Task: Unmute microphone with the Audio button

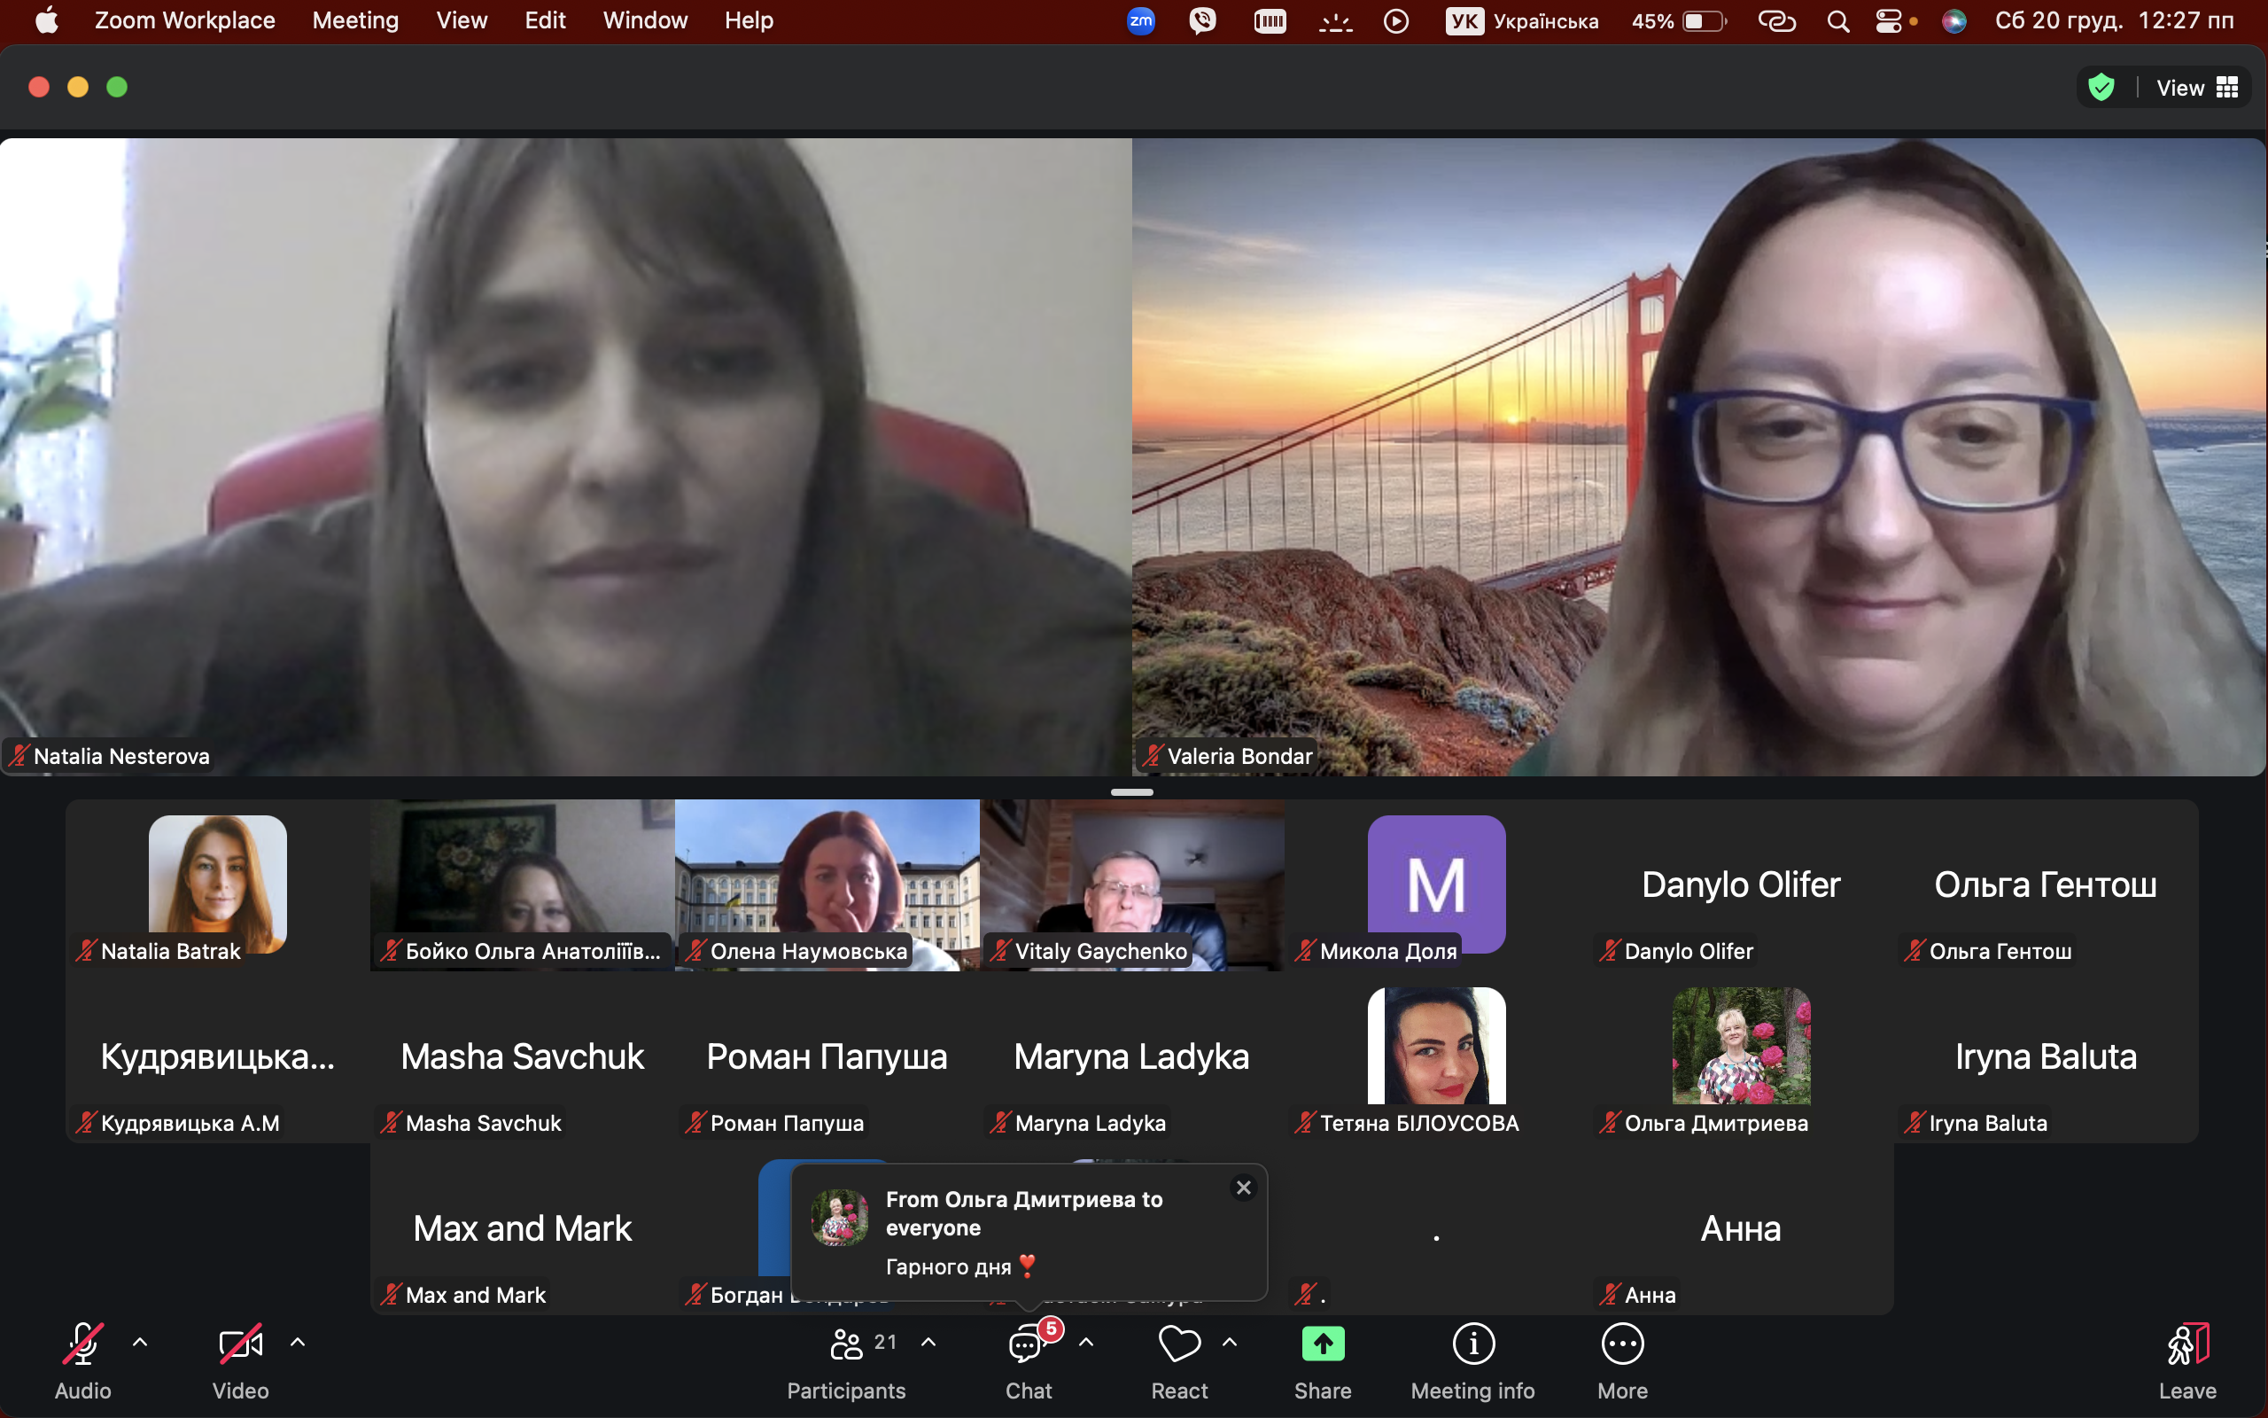Action: point(82,1344)
